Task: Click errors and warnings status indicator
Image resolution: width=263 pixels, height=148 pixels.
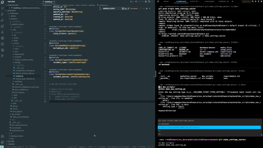Action: click(x=33, y=147)
